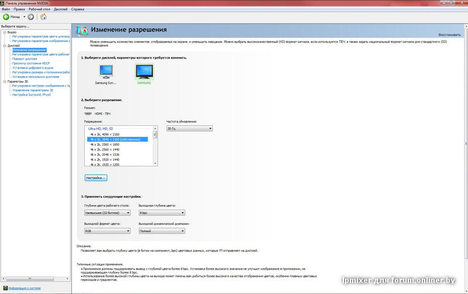Select resolution 4k x 2k, 2048 × 1536
The width and height of the screenshot is (468, 294).
coord(105,155)
